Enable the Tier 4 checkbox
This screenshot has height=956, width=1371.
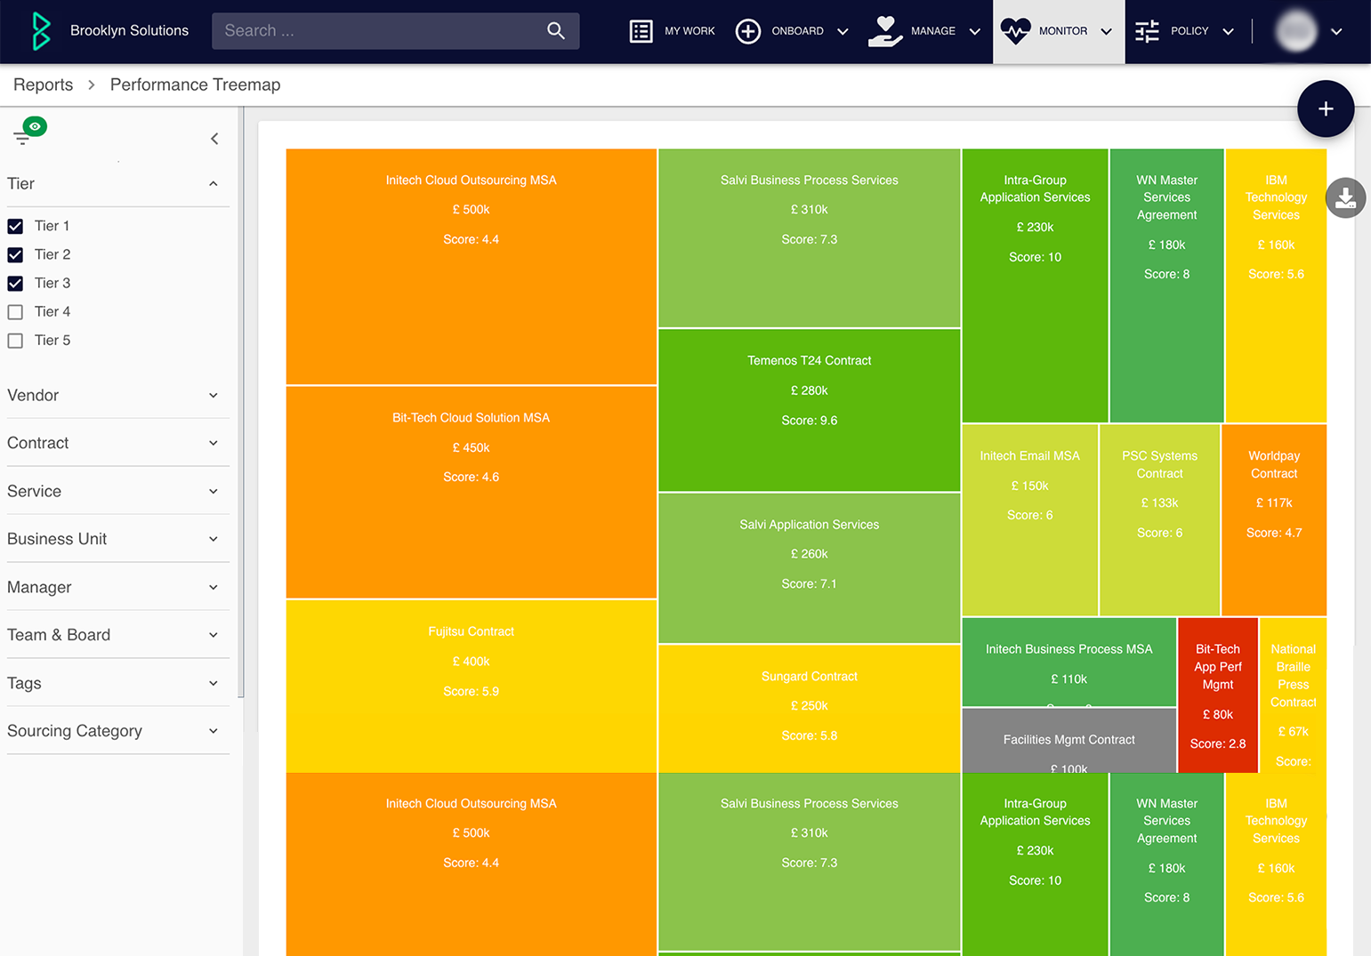coord(15,312)
